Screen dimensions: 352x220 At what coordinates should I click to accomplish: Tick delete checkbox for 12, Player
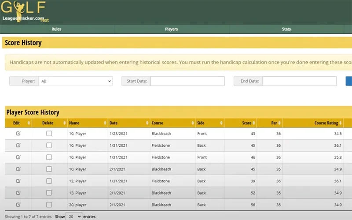[x=49, y=181]
